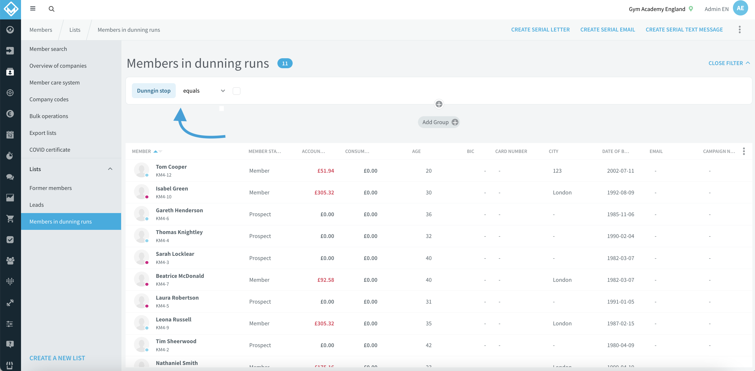755x371 pixels.
Task: Open the plug-in sidebar icon at bottom
Action: 10,365
